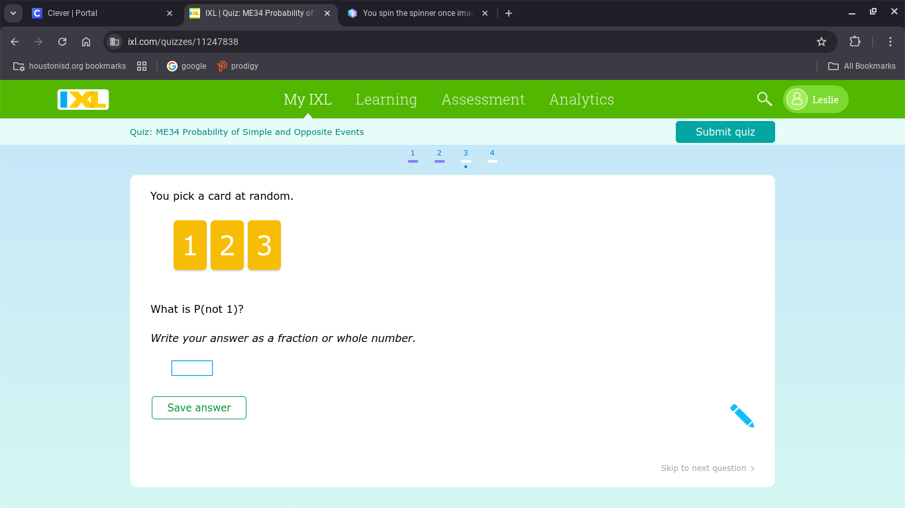Image resolution: width=905 pixels, height=508 pixels.
Task: Switch to the Clever Portal tab
Action: [x=99, y=13]
